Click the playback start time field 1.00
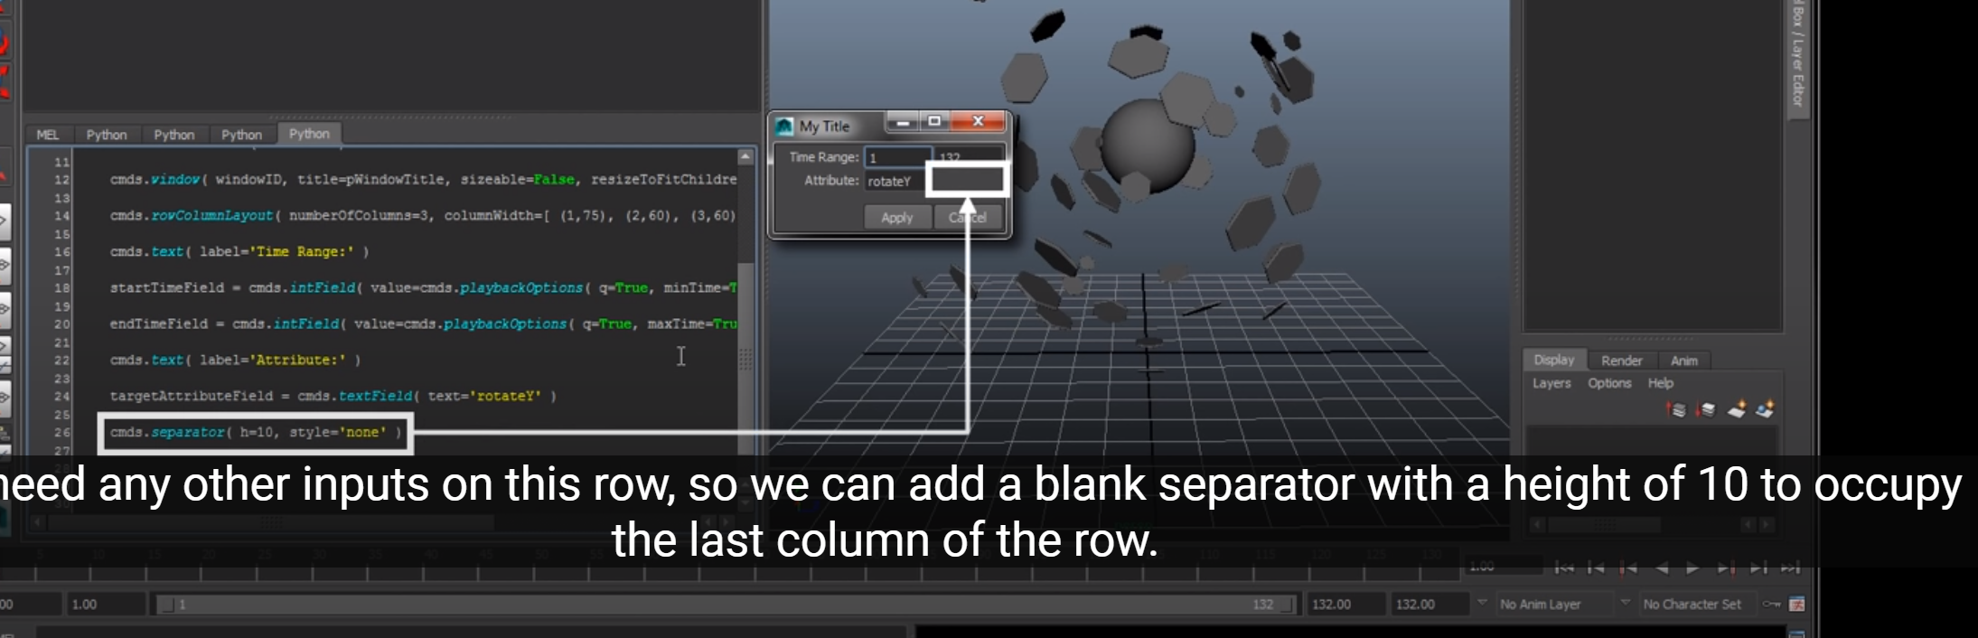1978x638 pixels. tap(106, 604)
